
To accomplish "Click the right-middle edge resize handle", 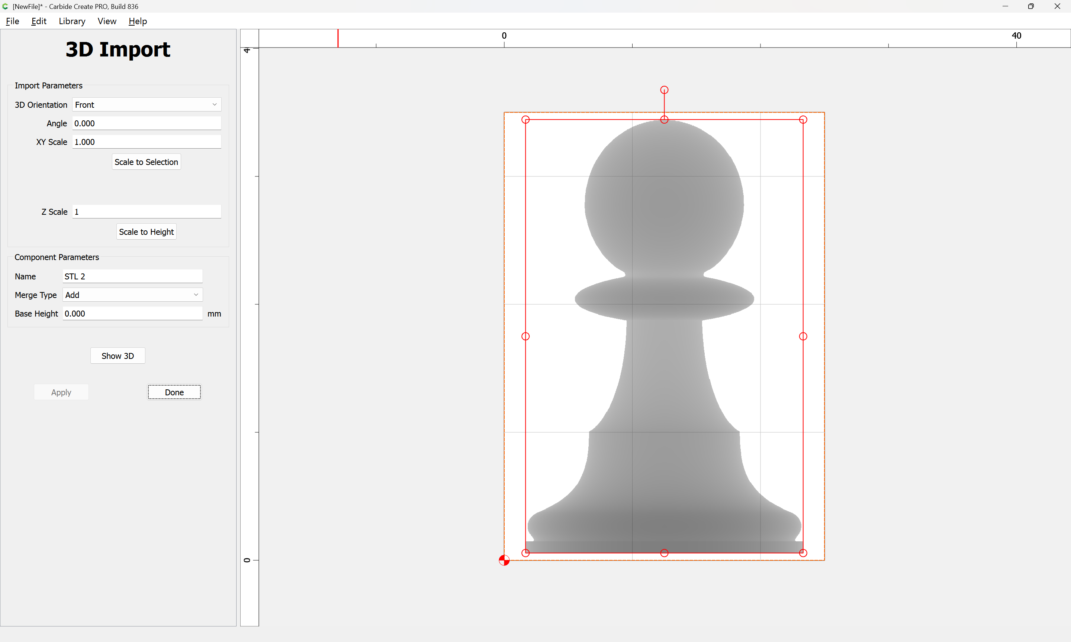I will [x=803, y=336].
